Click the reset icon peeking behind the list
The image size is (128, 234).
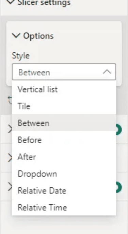(10, 100)
